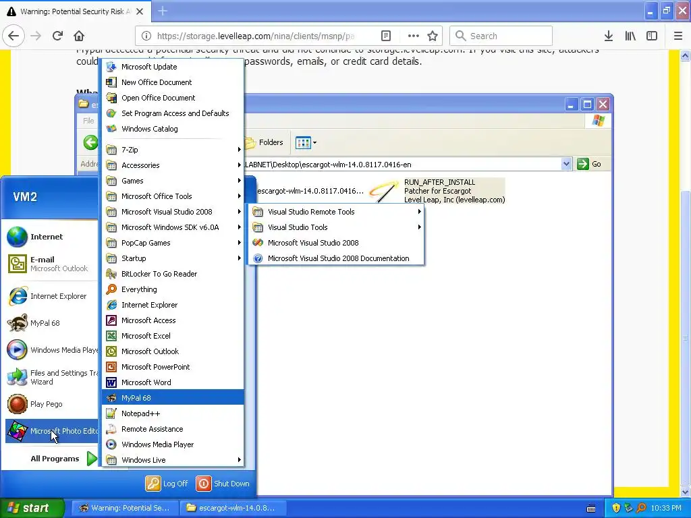Image resolution: width=691 pixels, height=518 pixels.
Task: Bookmark this page with star icon
Action: coord(433,36)
